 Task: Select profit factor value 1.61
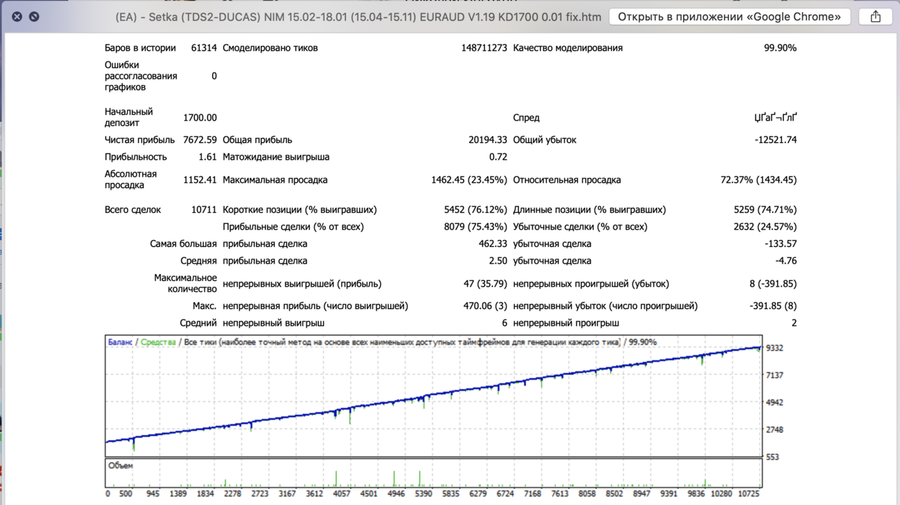207,157
